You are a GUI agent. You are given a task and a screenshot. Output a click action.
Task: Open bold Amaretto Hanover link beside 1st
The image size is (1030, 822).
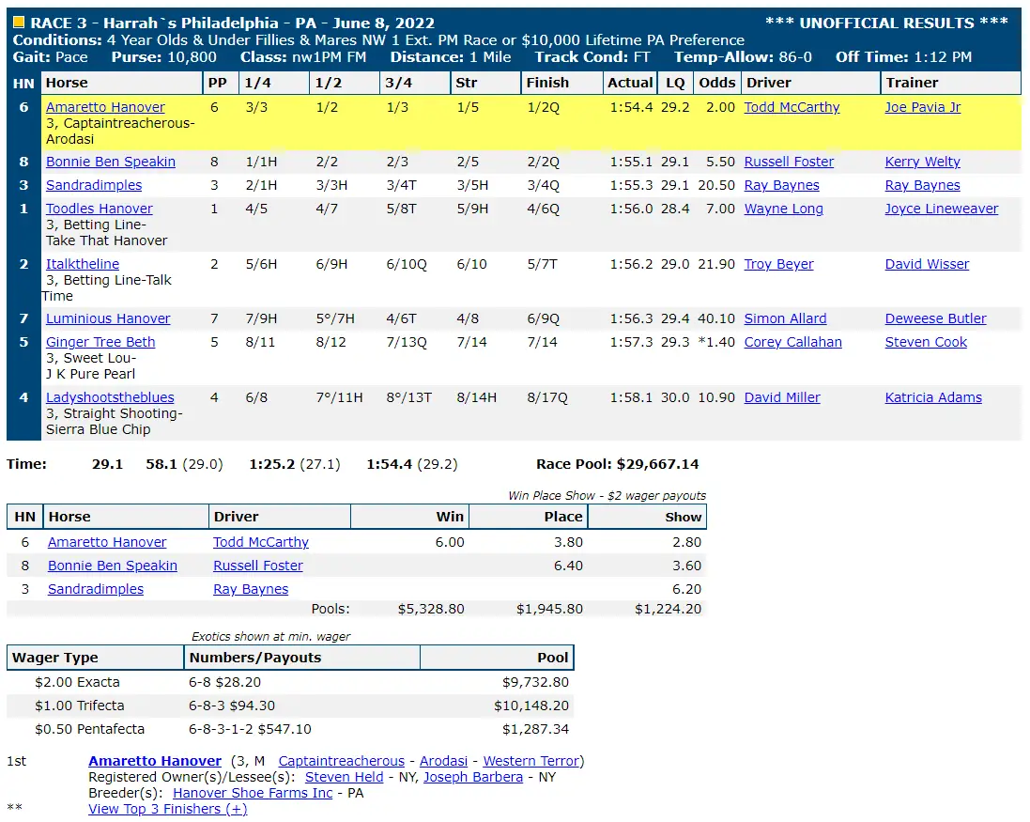155,761
